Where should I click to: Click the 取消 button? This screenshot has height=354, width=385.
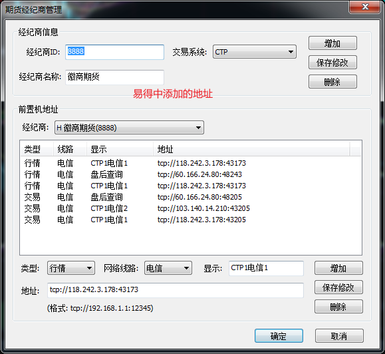tap(339, 336)
